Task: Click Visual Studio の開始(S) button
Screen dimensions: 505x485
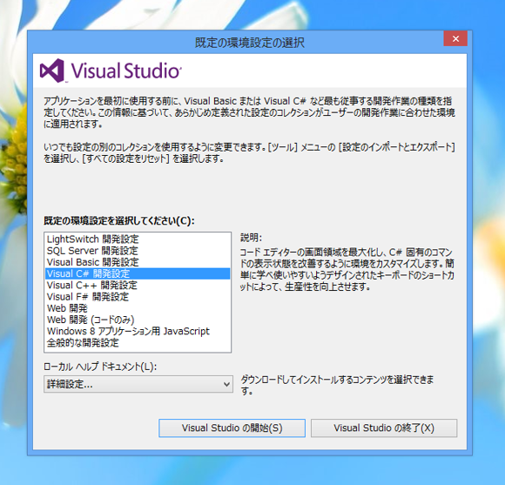Action: pyautogui.click(x=232, y=428)
